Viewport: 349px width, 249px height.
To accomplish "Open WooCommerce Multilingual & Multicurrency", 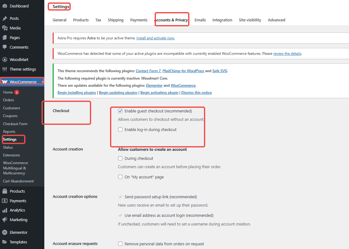I will (x=15, y=168).
